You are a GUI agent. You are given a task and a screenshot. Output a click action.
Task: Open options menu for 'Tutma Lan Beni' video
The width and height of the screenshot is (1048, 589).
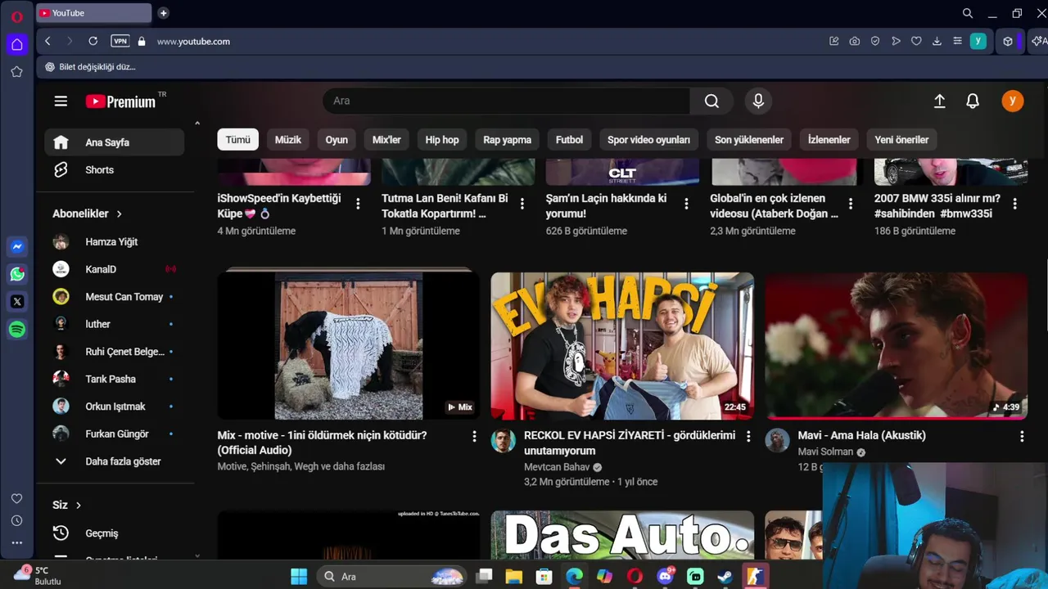point(522,204)
